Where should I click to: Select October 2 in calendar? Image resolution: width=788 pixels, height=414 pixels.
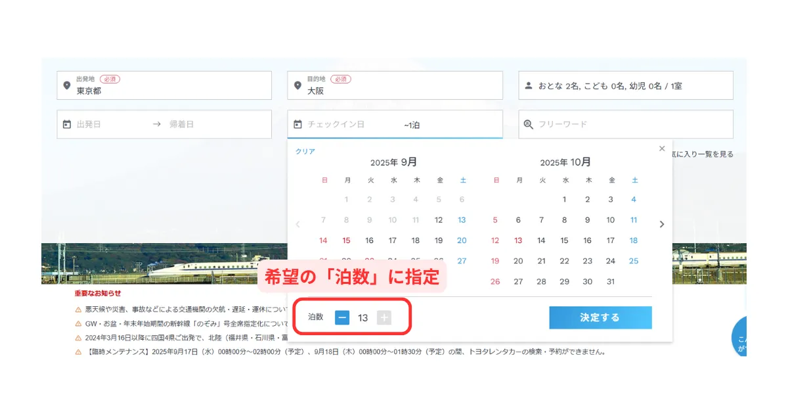tap(587, 200)
